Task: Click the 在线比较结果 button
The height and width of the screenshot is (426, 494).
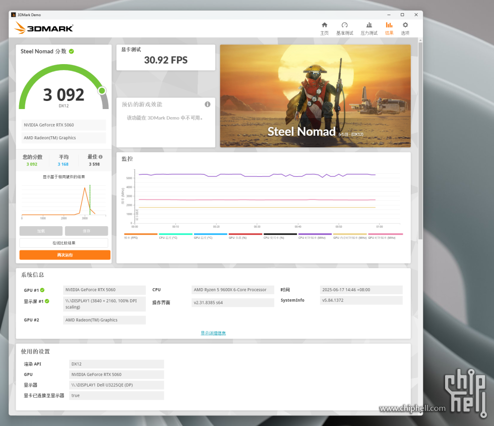Action: coord(64,243)
